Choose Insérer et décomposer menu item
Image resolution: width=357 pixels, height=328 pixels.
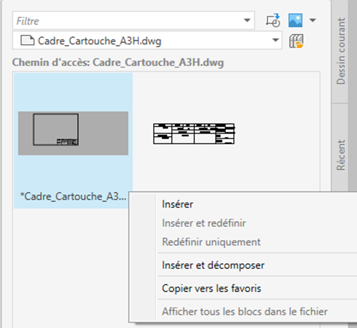(213, 265)
